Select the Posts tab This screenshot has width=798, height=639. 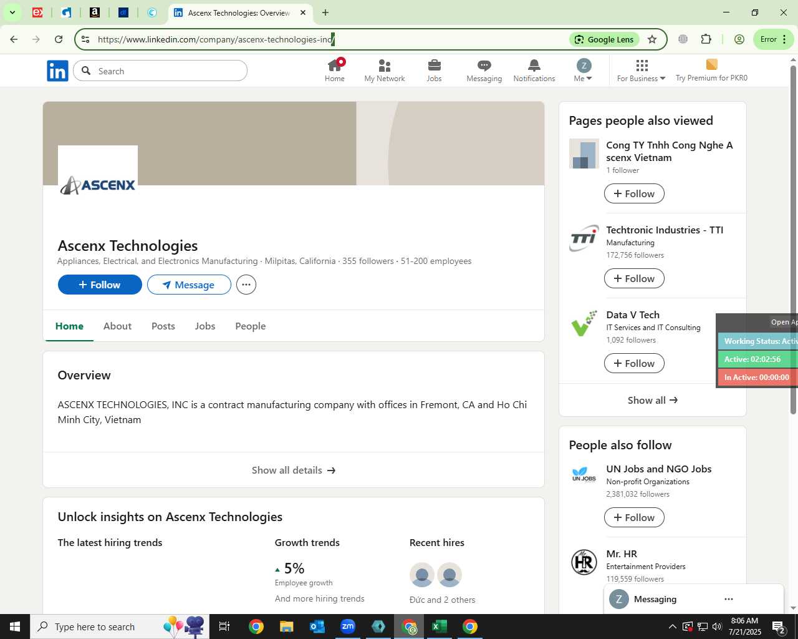click(163, 326)
